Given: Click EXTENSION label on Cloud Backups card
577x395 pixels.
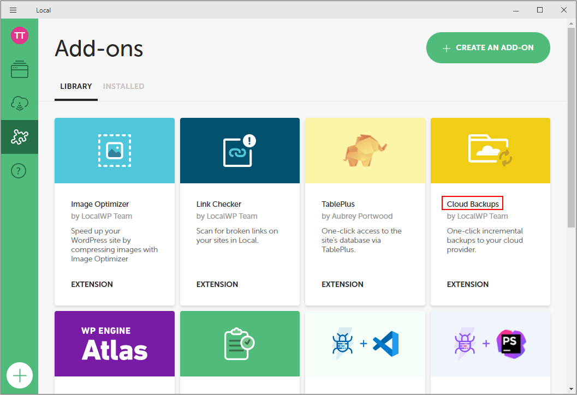Looking at the screenshot, I should (x=468, y=284).
